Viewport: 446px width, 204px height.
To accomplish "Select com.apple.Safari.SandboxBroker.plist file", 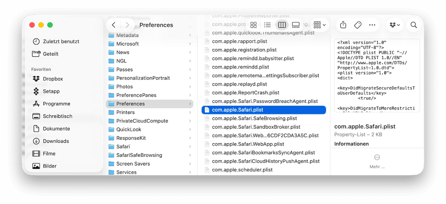I will click(x=264, y=127).
